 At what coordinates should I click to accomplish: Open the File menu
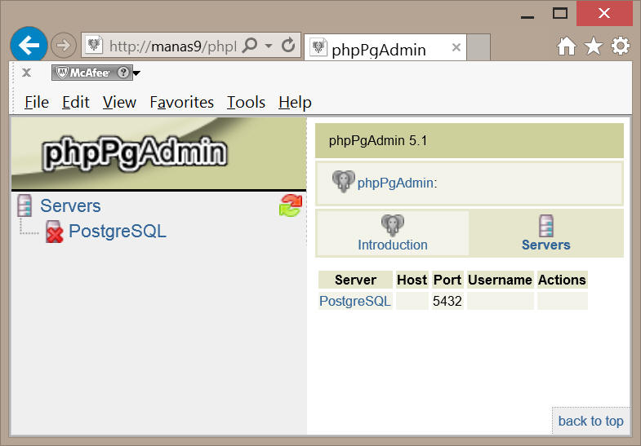pyautogui.click(x=37, y=102)
